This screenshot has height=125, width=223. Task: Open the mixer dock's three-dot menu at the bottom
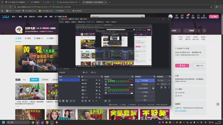click(109, 101)
